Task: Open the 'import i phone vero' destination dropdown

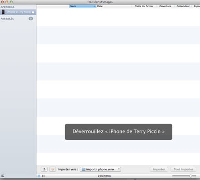Action: point(100,169)
